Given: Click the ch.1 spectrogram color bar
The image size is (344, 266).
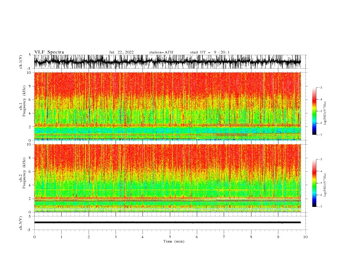Looking at the screenshot, I should [314, 111].
